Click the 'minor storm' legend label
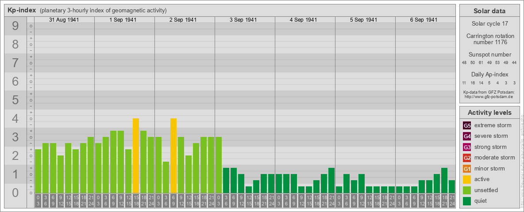The height and width of the screenshot is (212, 524). click(x=489, y=169)
